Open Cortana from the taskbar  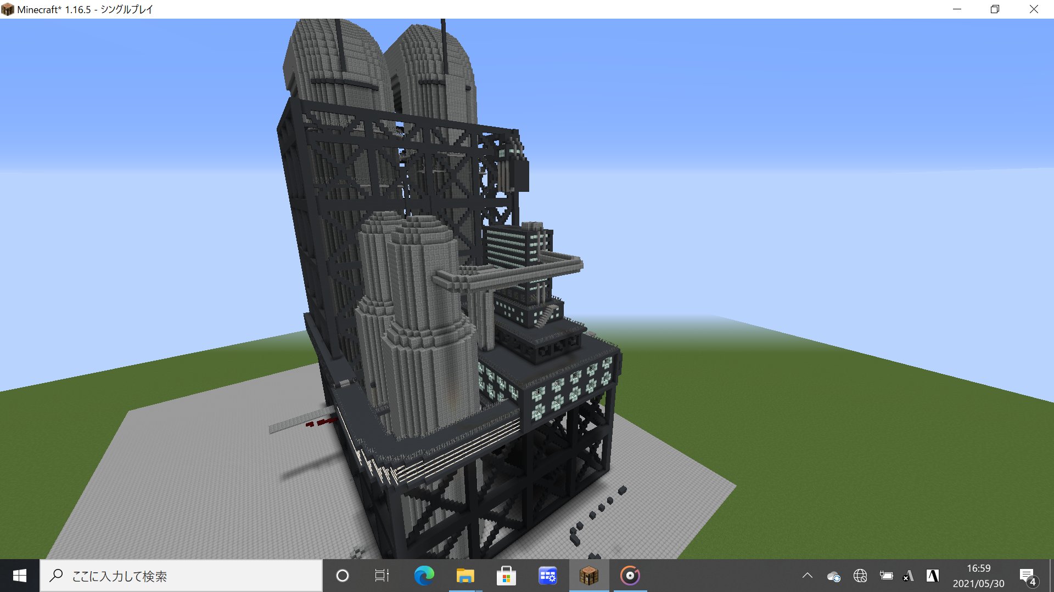(342, 576)
